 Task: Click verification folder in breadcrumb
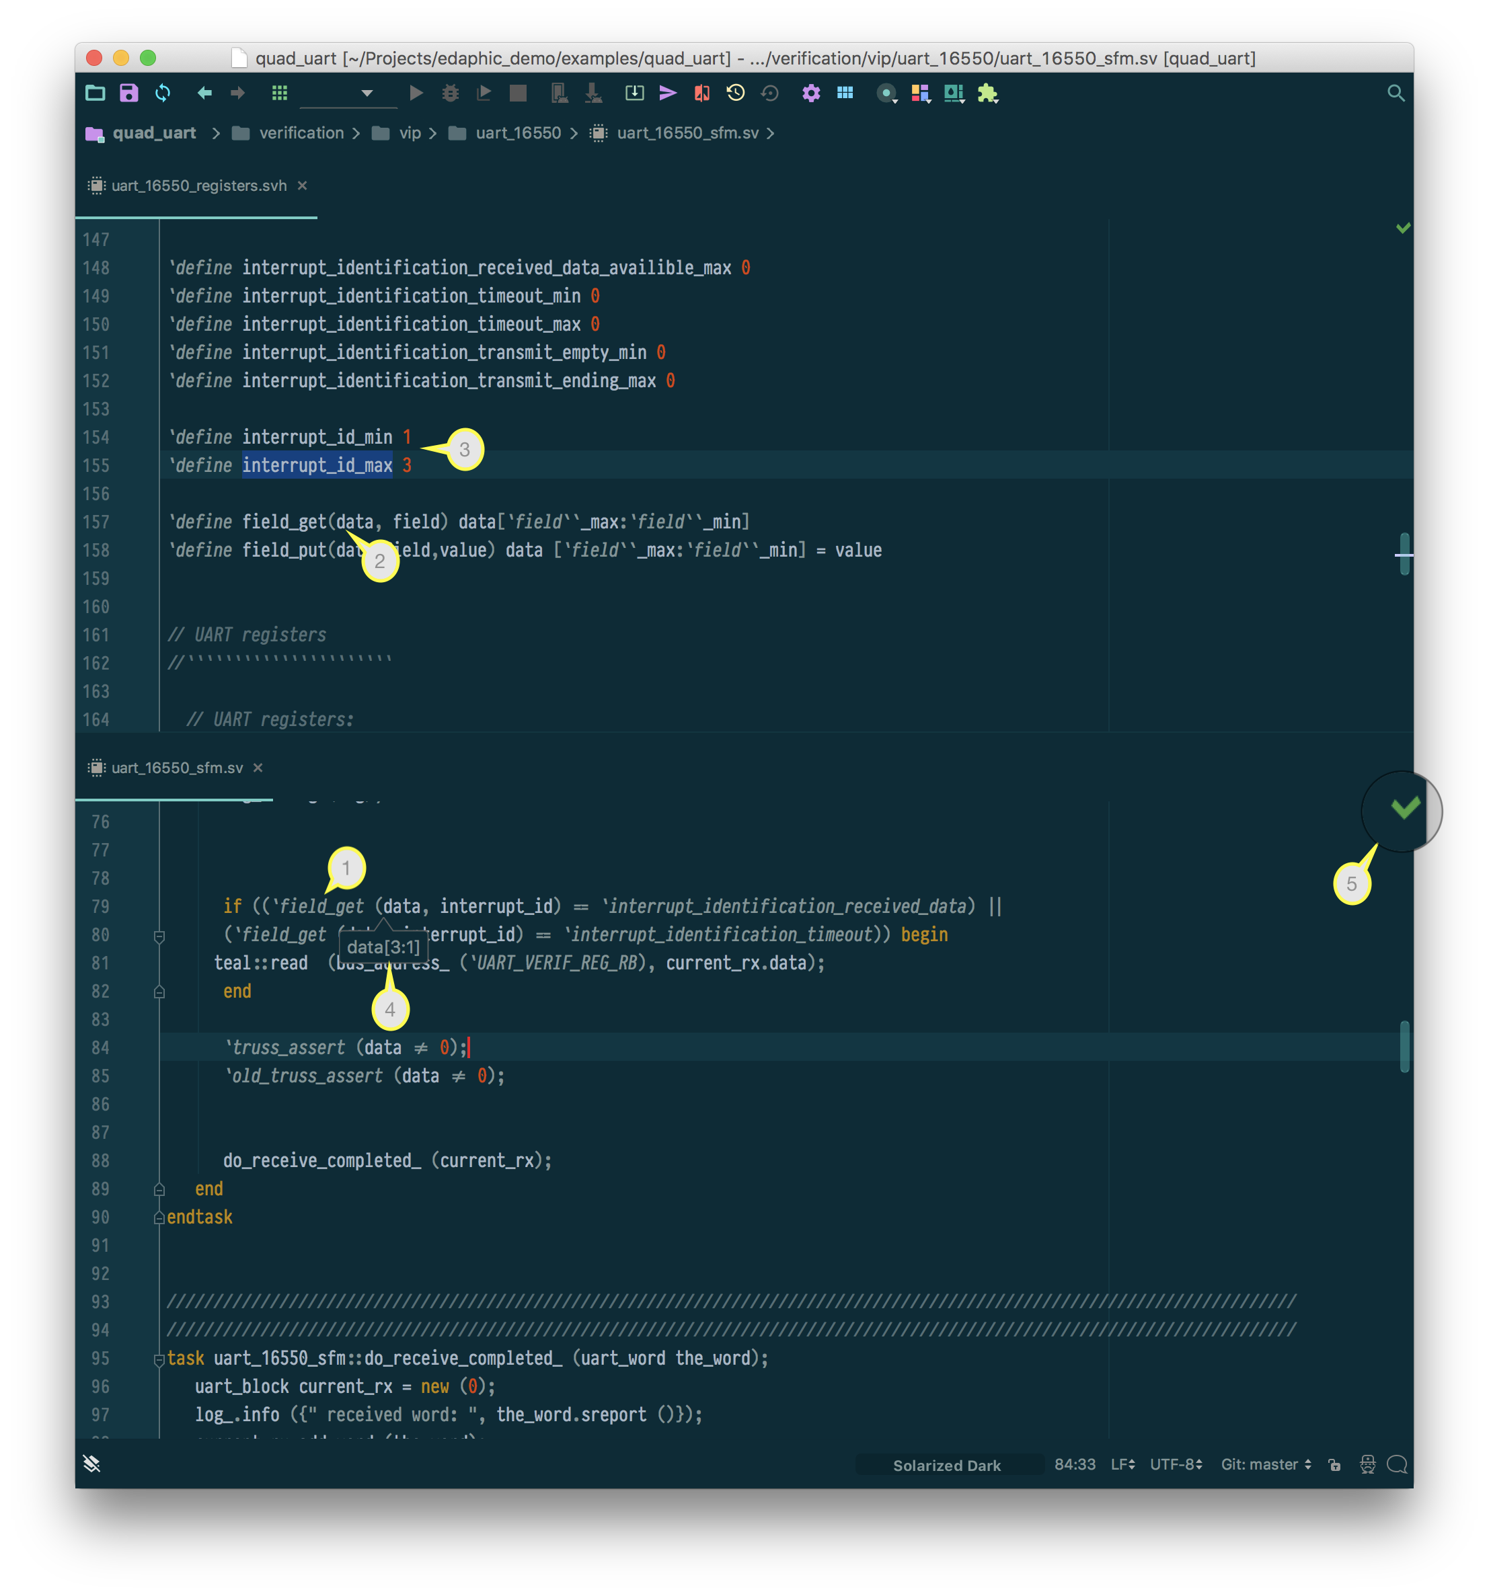pyautogui.click(x=301, y=133)
